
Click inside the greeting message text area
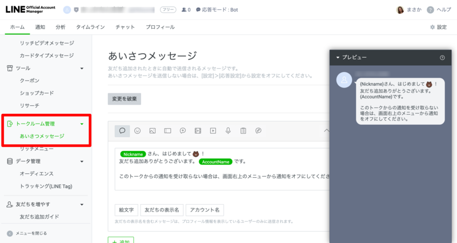222,169
